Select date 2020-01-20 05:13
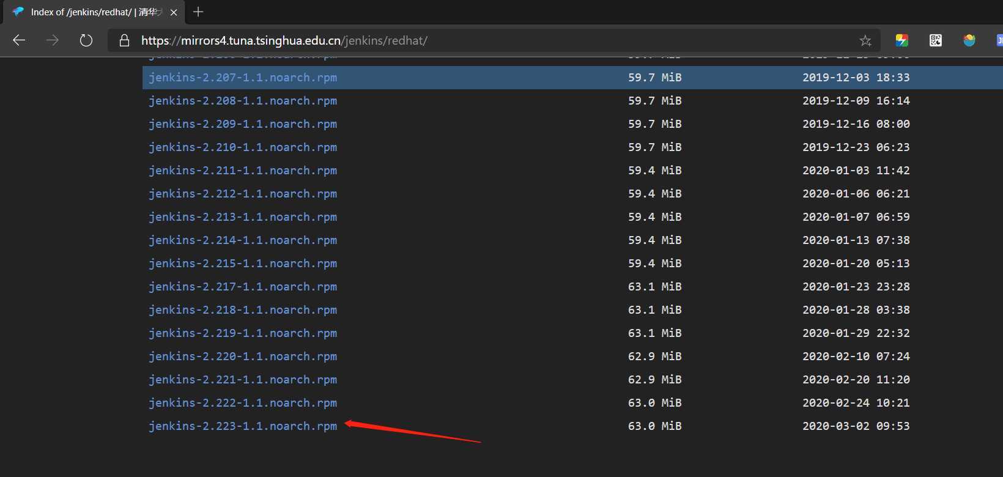Viewport: 1003px width, 477px height. click(x=856, y=264)
